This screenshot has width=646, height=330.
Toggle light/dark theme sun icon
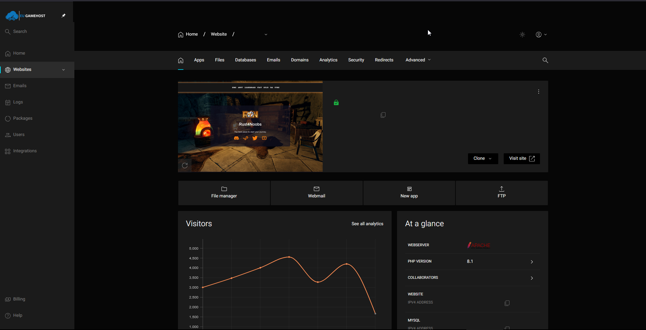pos(522,35)
